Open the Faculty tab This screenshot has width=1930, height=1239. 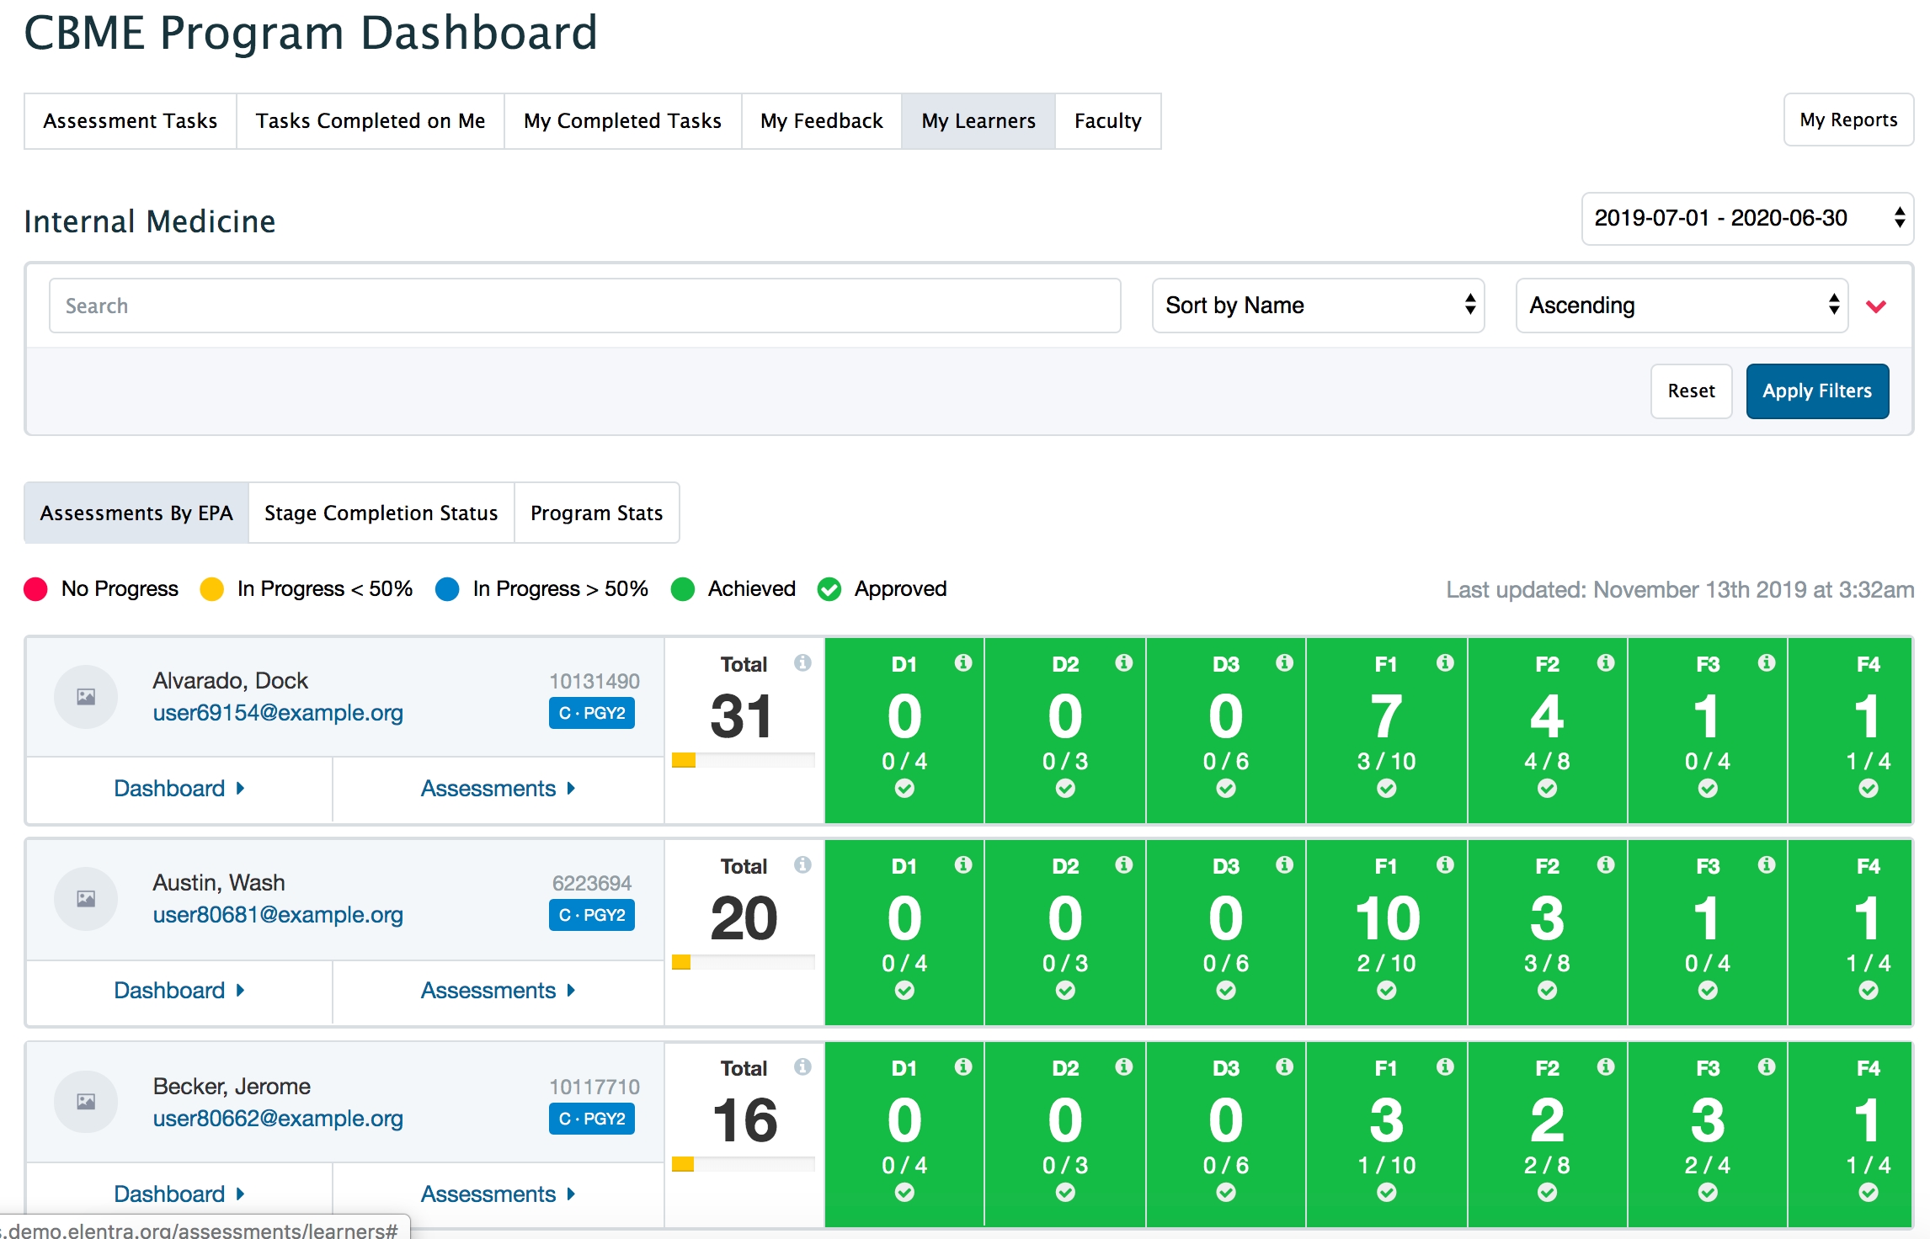click(x=1107, y=121)
